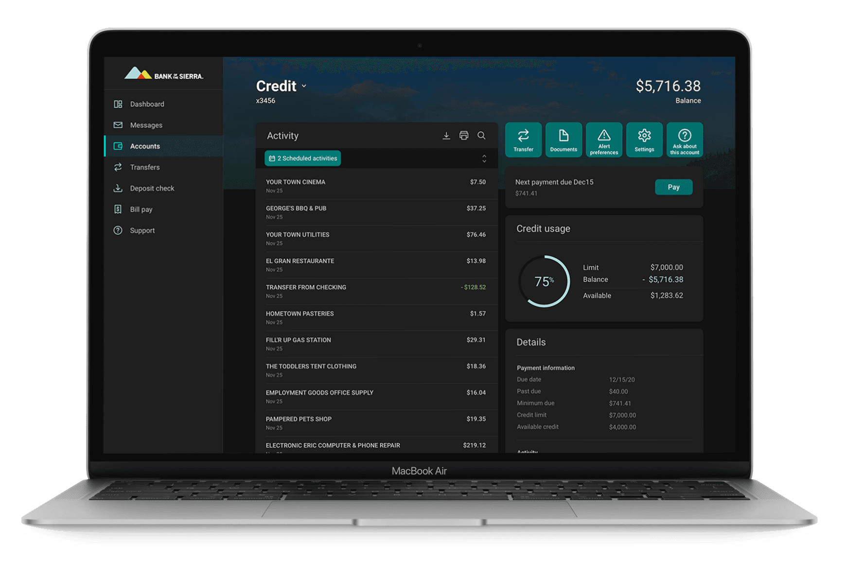Open the Documents tile
847x562 pixels.
point(564,140)
